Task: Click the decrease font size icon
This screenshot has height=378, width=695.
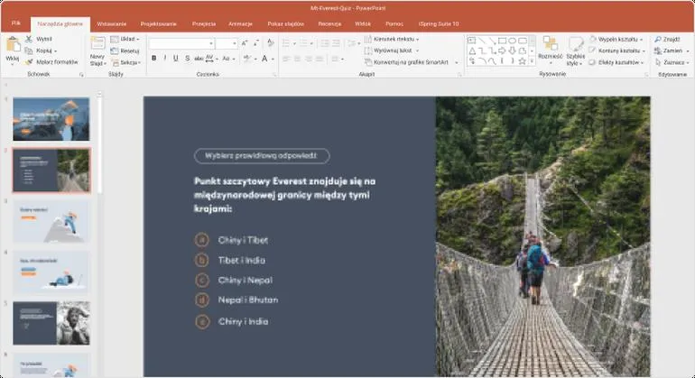Action: pos(256,43)
